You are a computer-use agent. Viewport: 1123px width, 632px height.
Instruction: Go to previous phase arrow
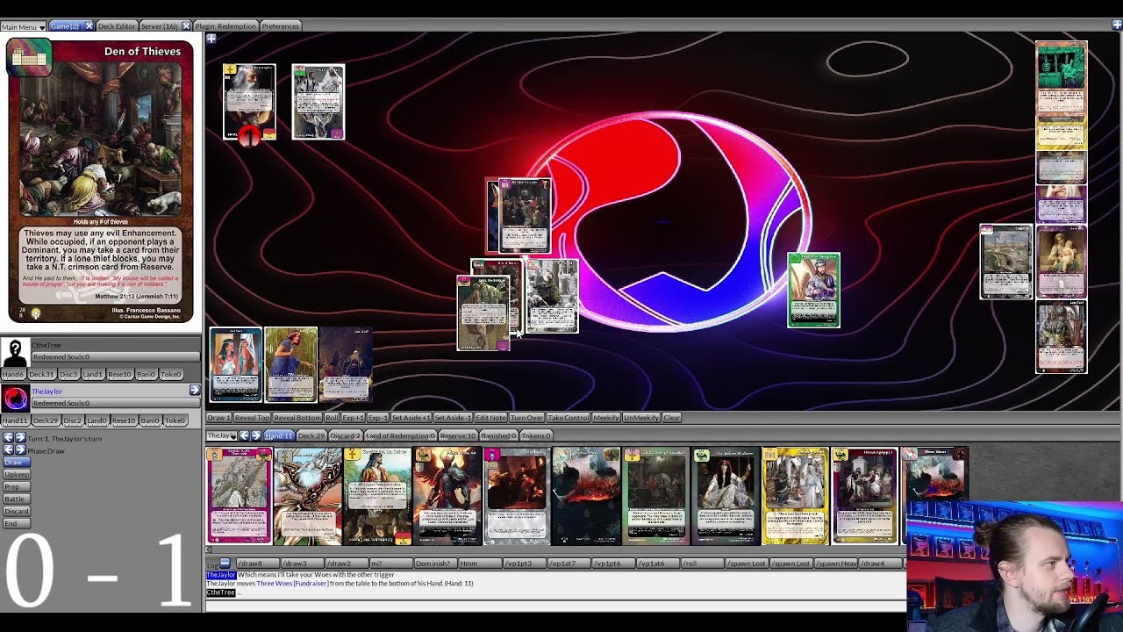(8, 450)
